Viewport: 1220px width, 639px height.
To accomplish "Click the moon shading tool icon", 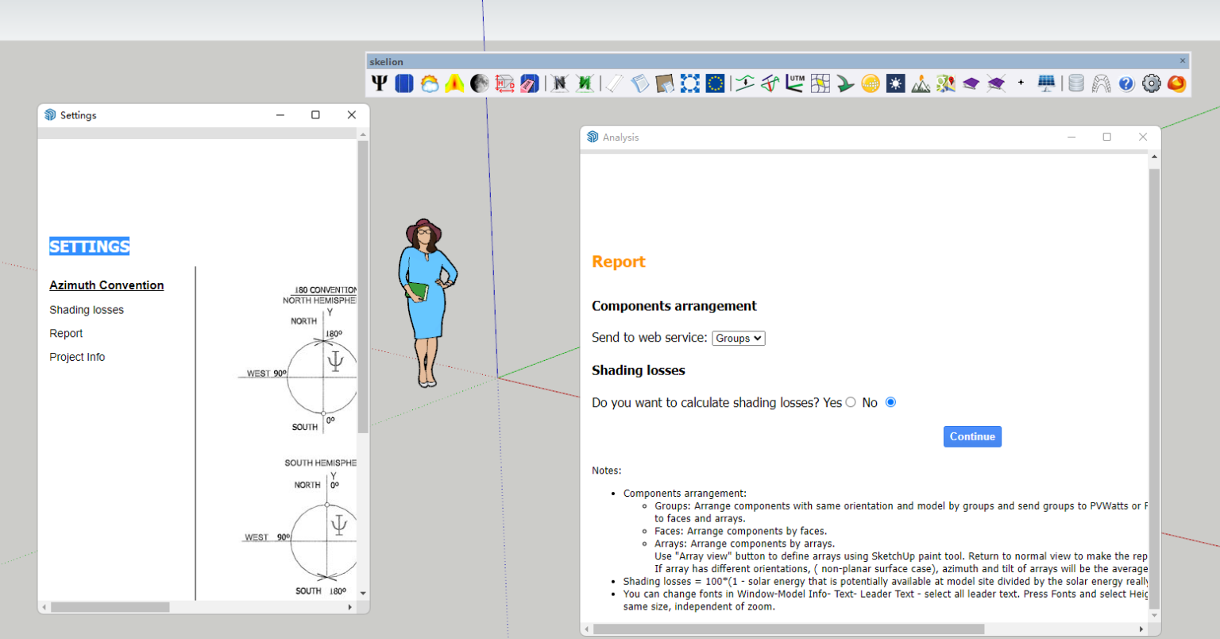I will 478,83.
